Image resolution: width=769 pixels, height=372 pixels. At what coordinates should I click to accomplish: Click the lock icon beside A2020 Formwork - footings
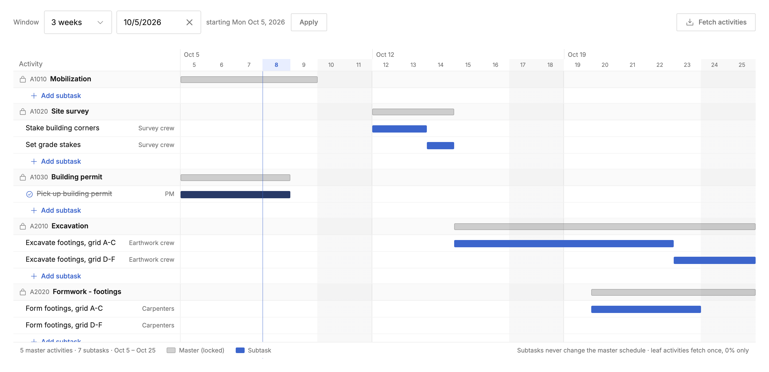[x=23, y=292]
